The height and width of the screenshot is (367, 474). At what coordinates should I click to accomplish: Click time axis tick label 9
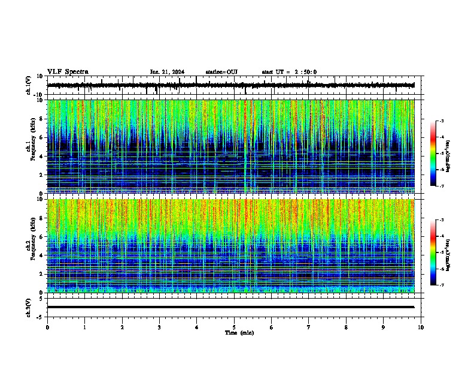[383, 327]
